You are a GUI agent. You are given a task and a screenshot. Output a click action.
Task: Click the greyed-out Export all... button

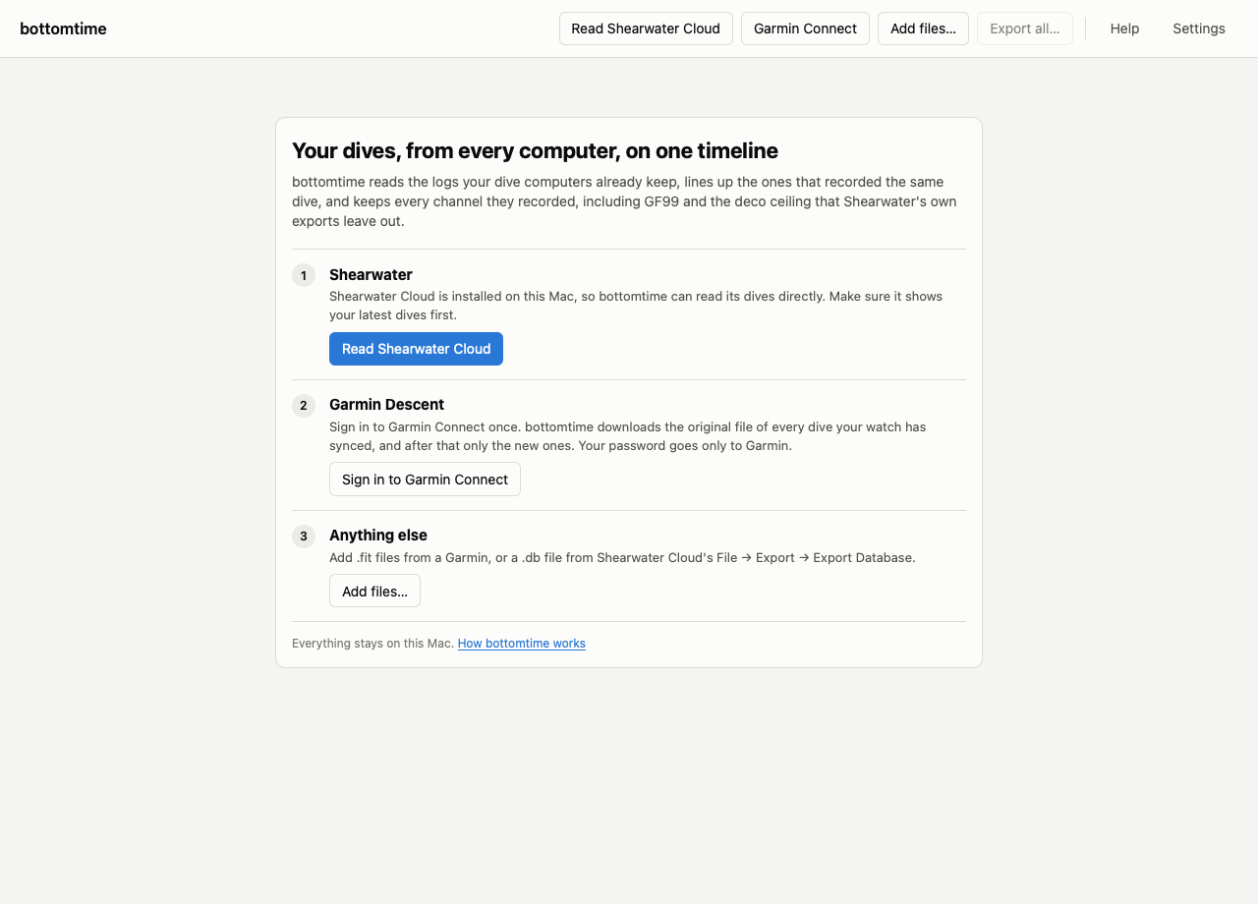1024,28
